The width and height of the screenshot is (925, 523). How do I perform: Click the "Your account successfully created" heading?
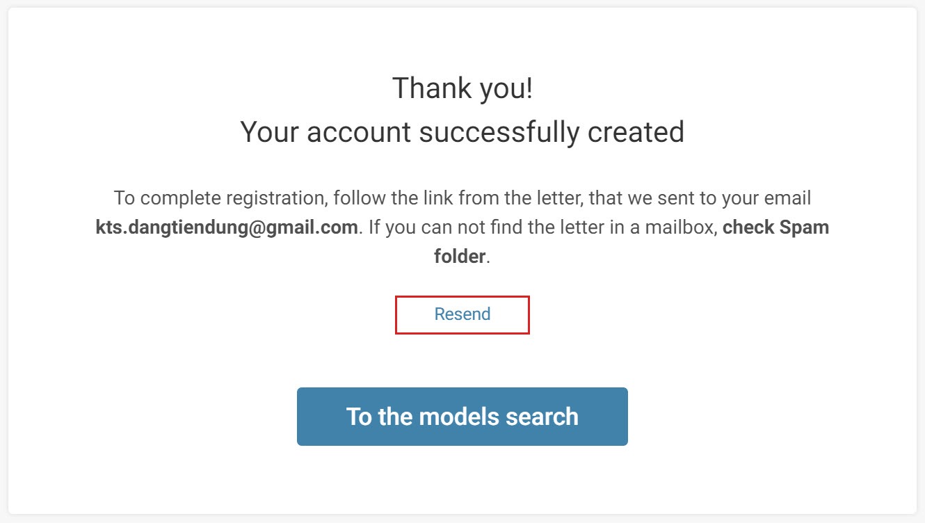point(462,131)
